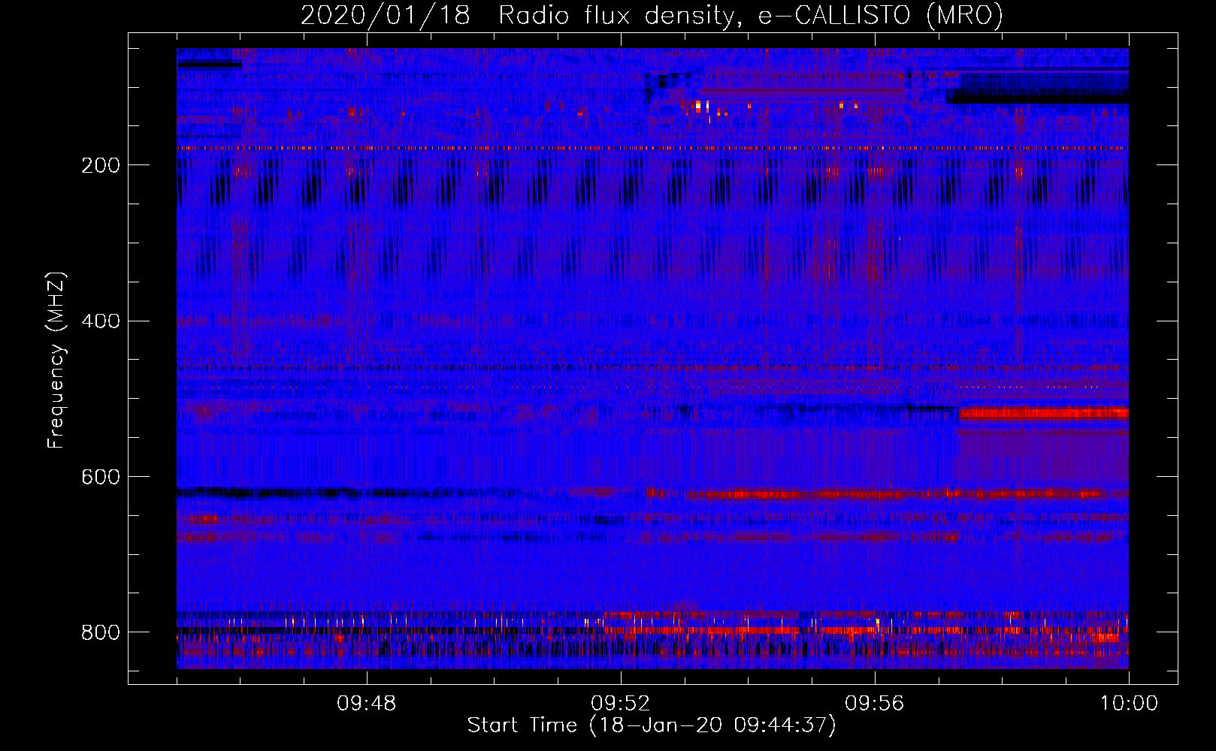Screen dimensions: 1216x751
Task: Click the '600' frequency tick label
Action: tap(100, 477)
